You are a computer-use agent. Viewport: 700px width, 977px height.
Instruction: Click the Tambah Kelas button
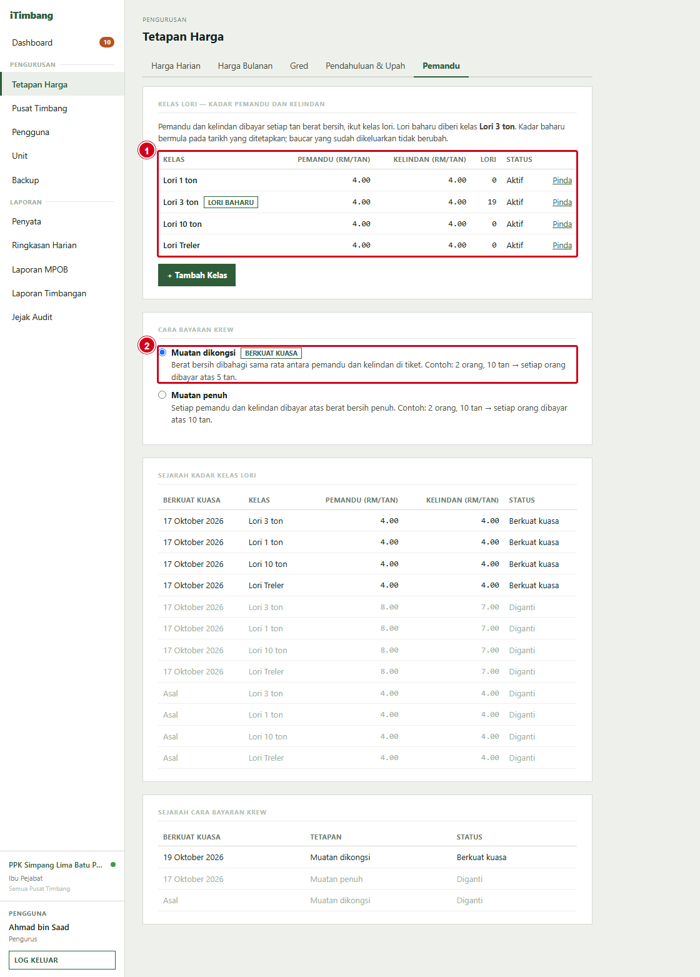click(x=197, y=275)
